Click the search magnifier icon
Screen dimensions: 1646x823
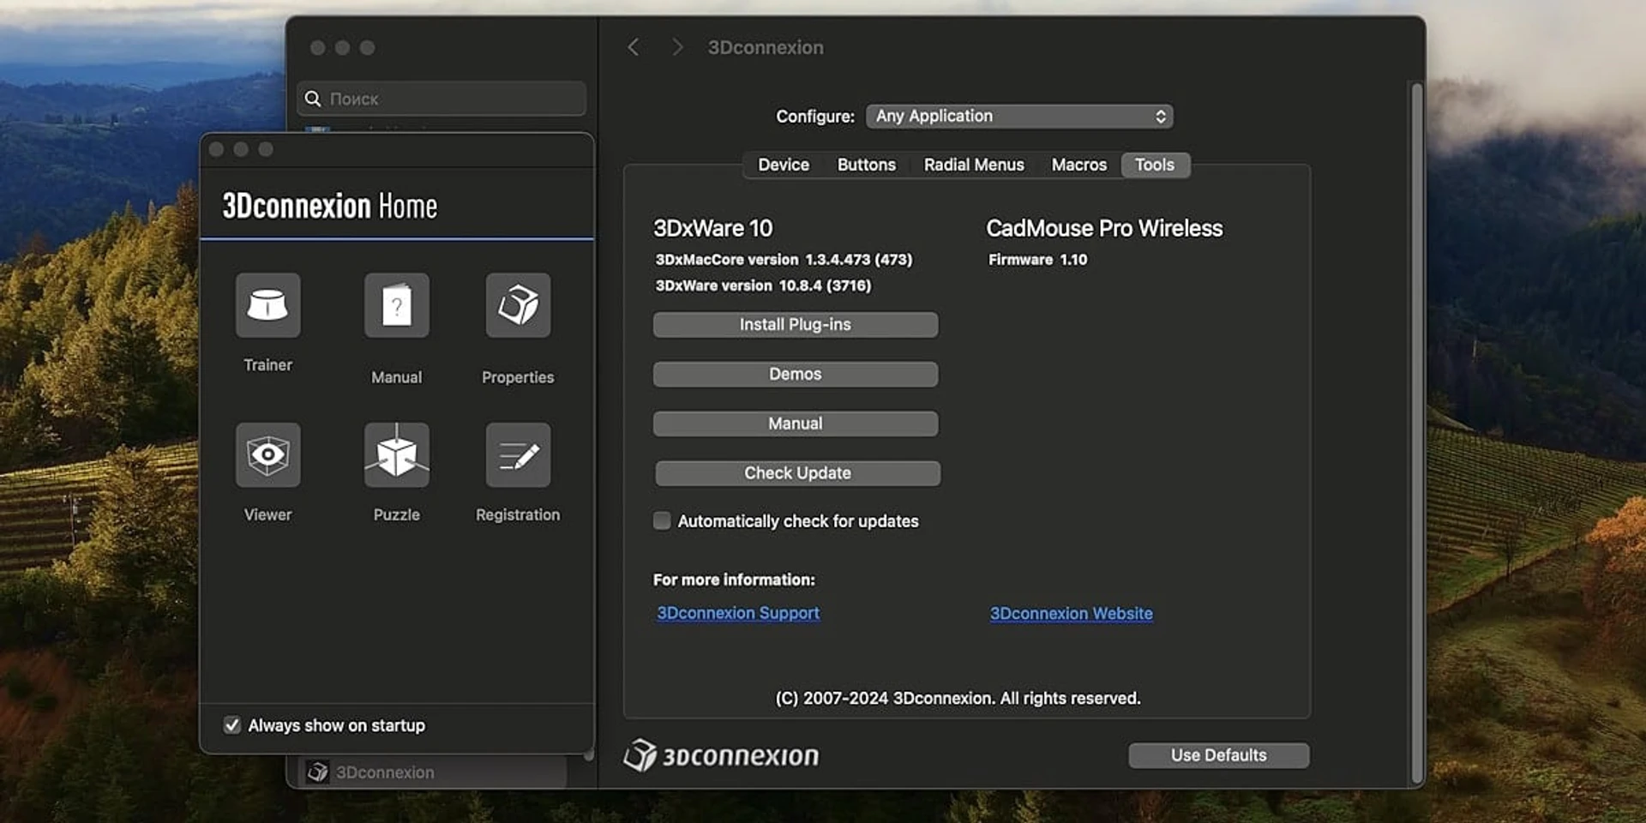pyautogui.click(x=313, y=99)
